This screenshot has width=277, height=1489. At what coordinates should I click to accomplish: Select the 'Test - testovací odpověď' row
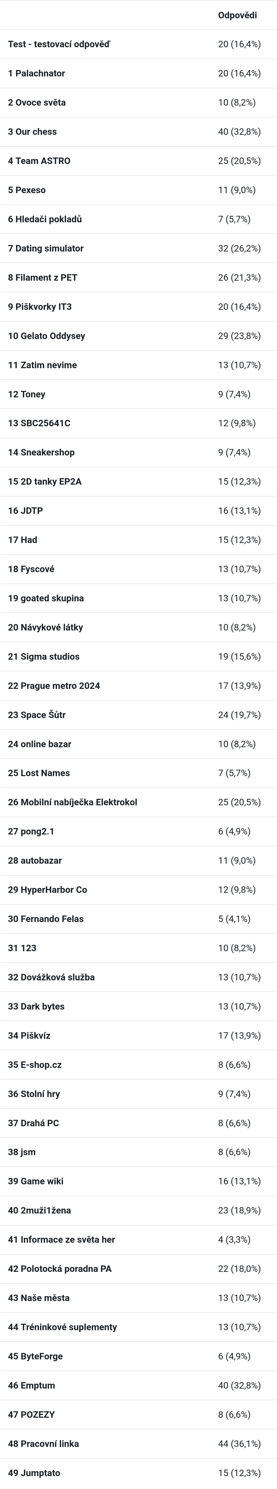click(x=138, y=44)
